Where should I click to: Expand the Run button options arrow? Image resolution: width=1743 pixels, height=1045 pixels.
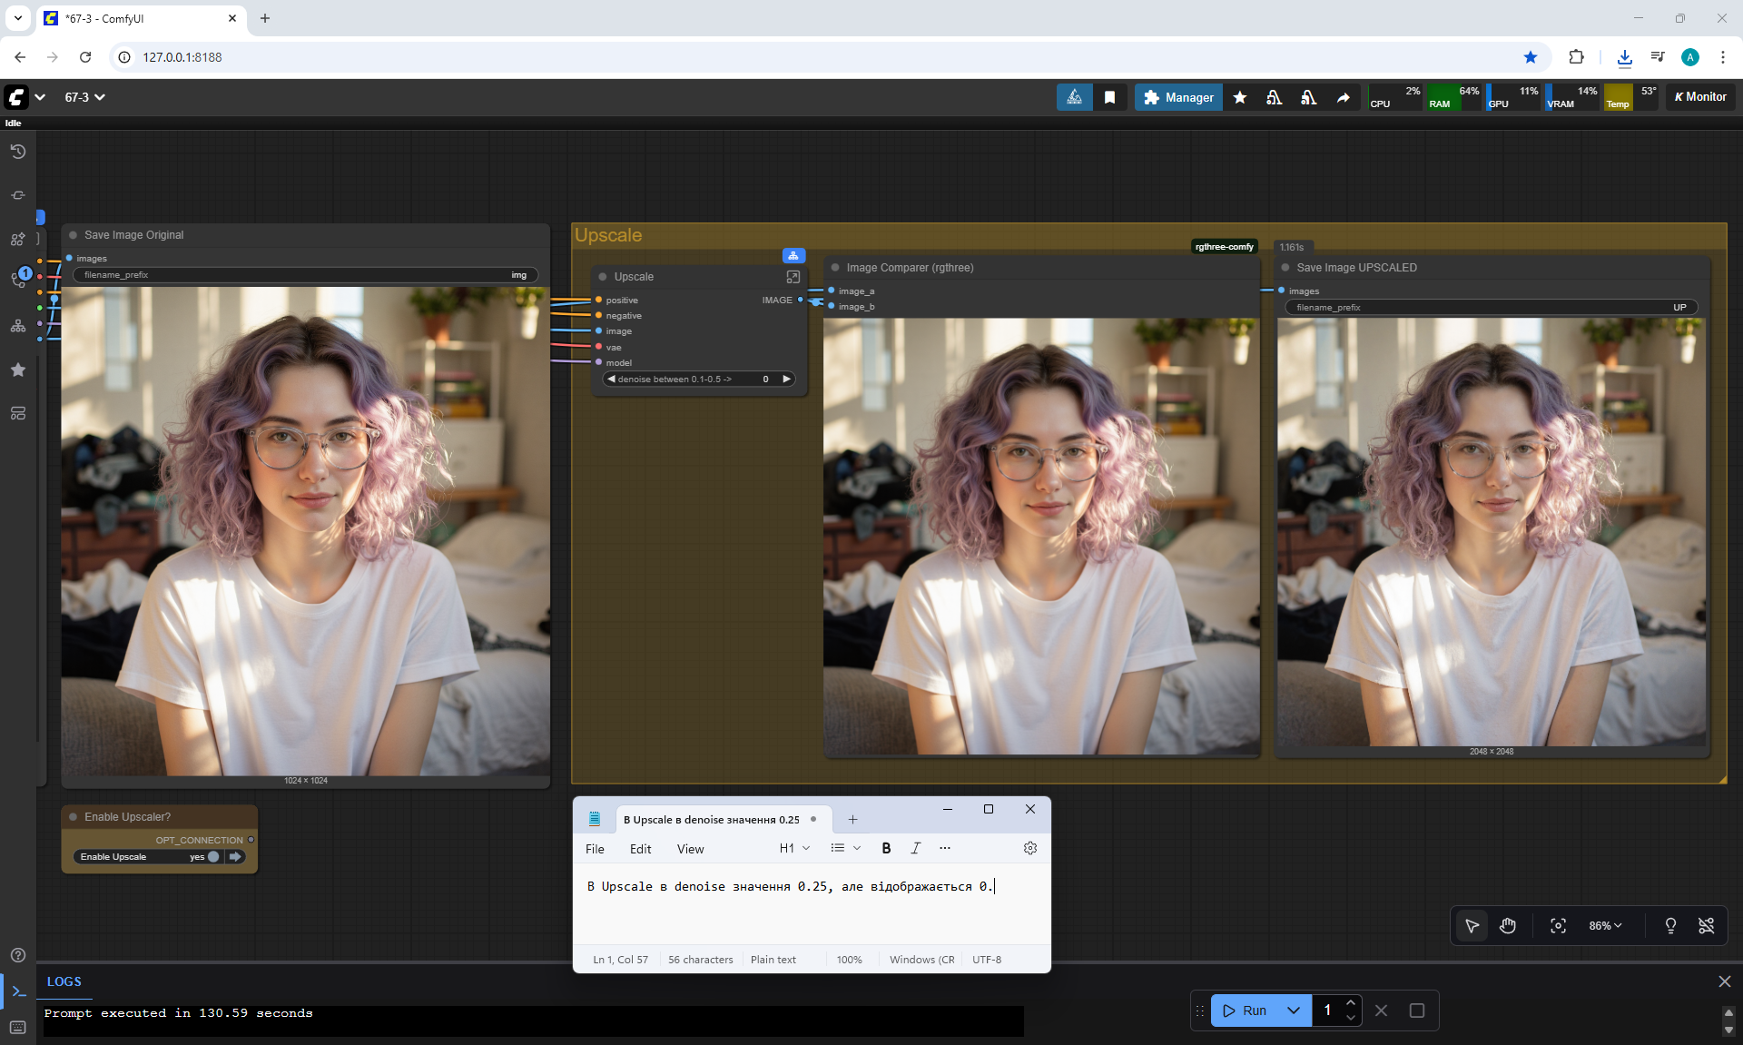click(1294, 1010)
